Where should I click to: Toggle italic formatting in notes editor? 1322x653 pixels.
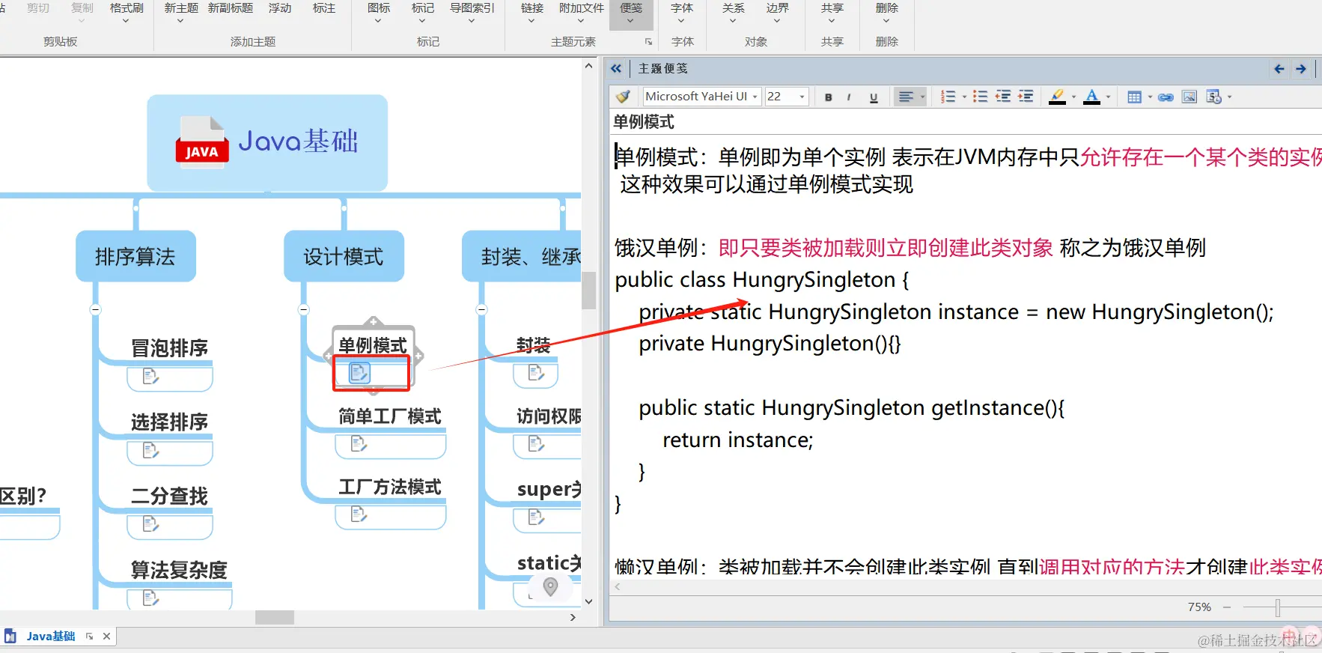click(849, 97)
